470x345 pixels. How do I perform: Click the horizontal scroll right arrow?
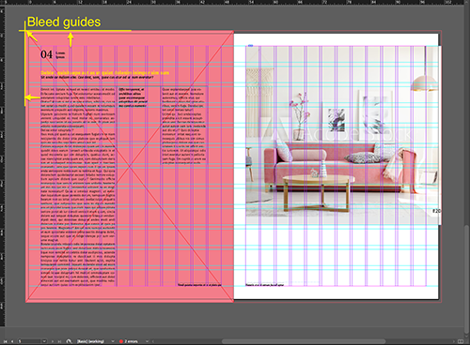coord(454,341)
